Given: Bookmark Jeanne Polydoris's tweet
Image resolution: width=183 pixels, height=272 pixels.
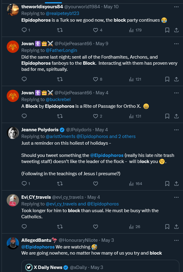Looking at the screenshot, I should click(167, 183).
